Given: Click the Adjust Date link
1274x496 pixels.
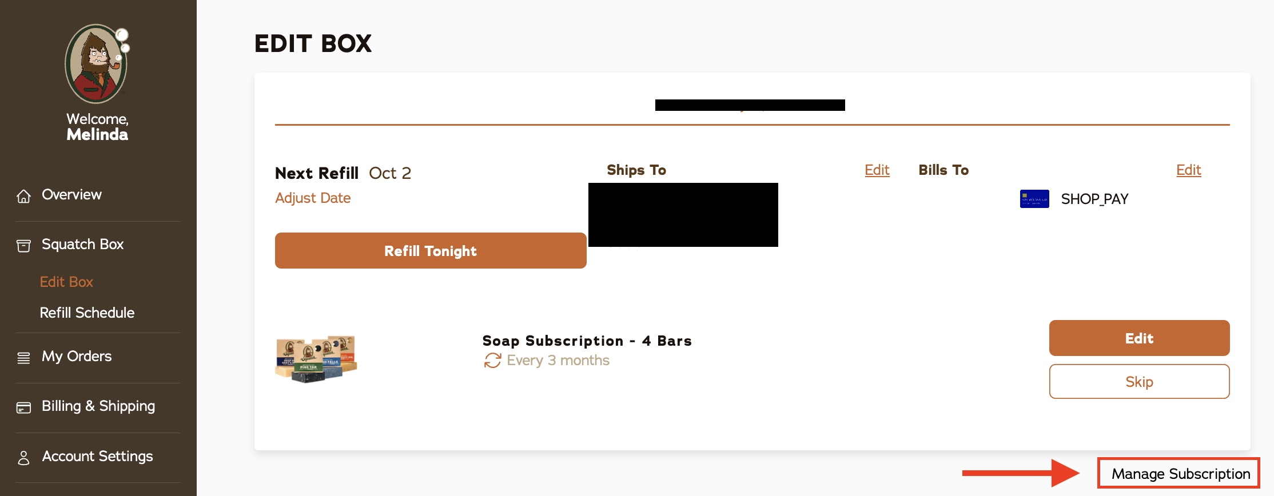Looking at the screenshot, I should (x=313, y=198).
